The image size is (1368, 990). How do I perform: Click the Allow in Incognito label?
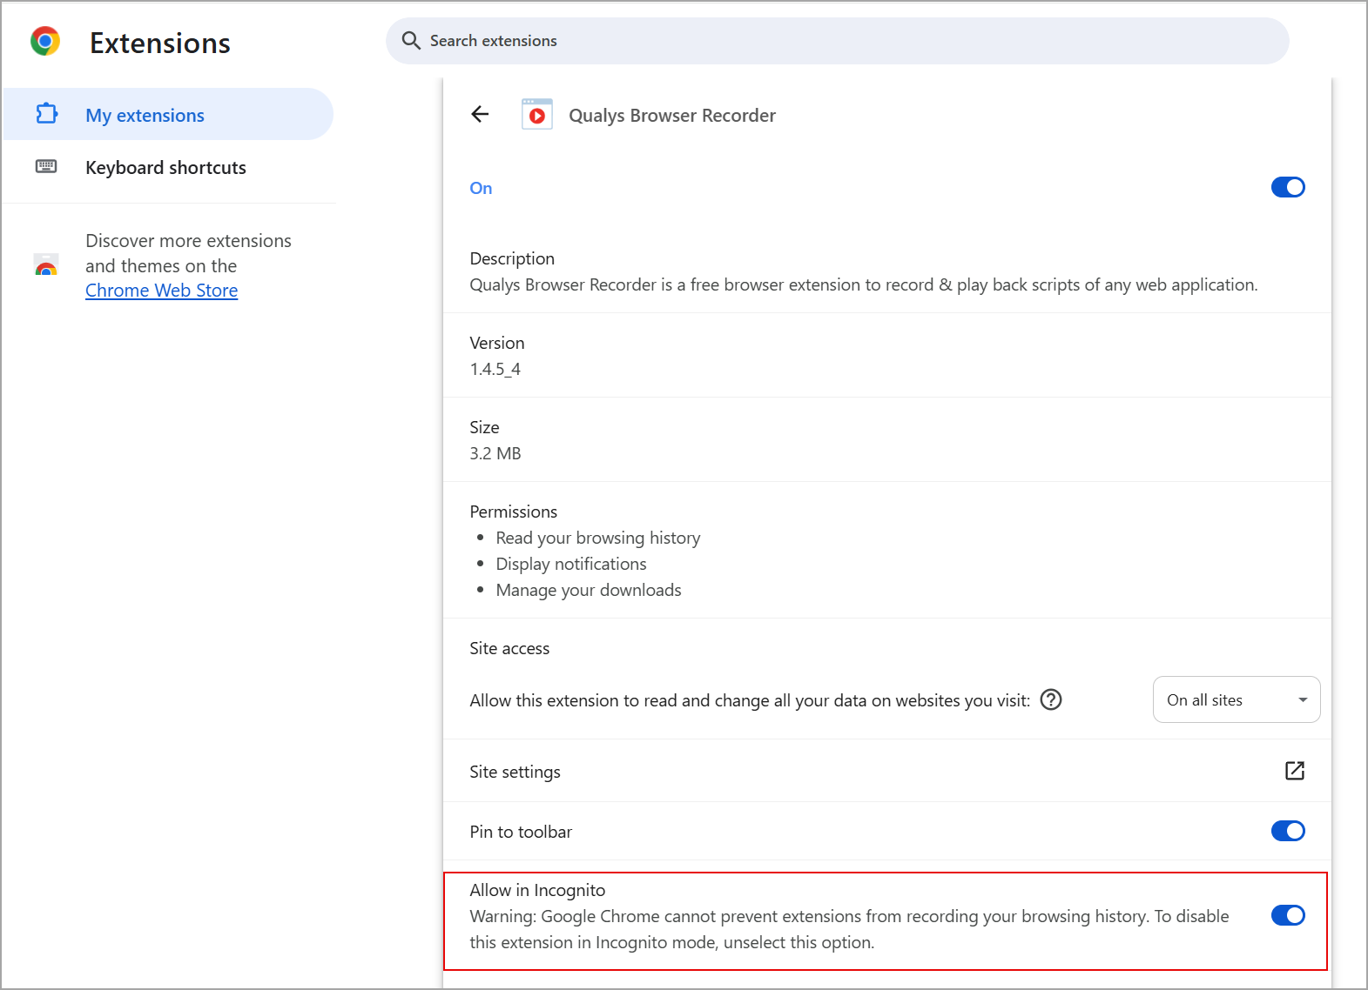coord(537,890)
